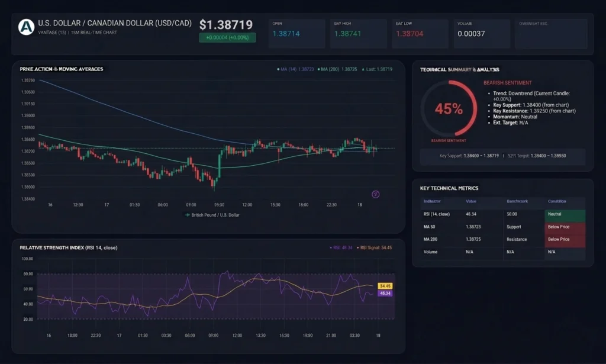Click the 1.38725 value in MA 200 row
Image resolution: width=606 pixels, height=364 pixels.
click(473, 239)
